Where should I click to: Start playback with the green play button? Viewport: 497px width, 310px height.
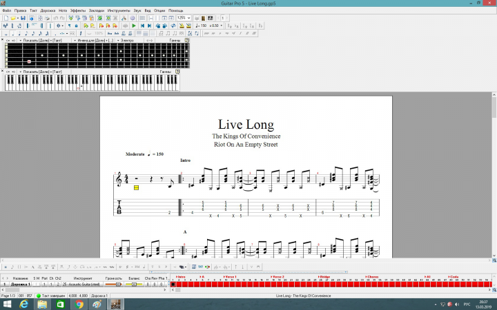point(134,25)
